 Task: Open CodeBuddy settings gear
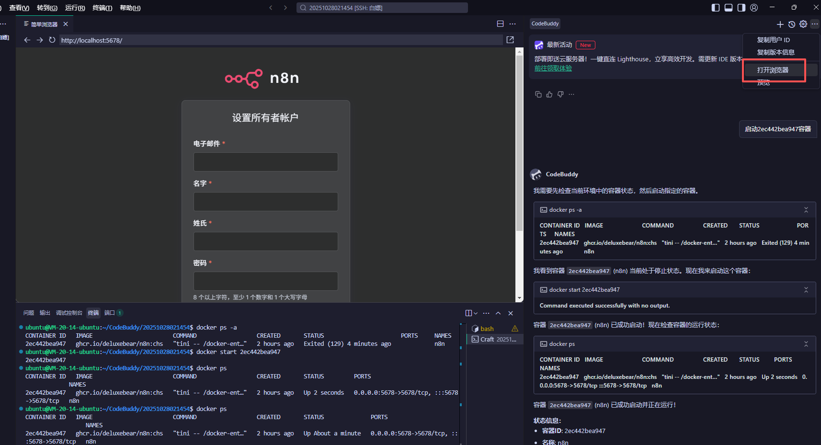(803, 24)
